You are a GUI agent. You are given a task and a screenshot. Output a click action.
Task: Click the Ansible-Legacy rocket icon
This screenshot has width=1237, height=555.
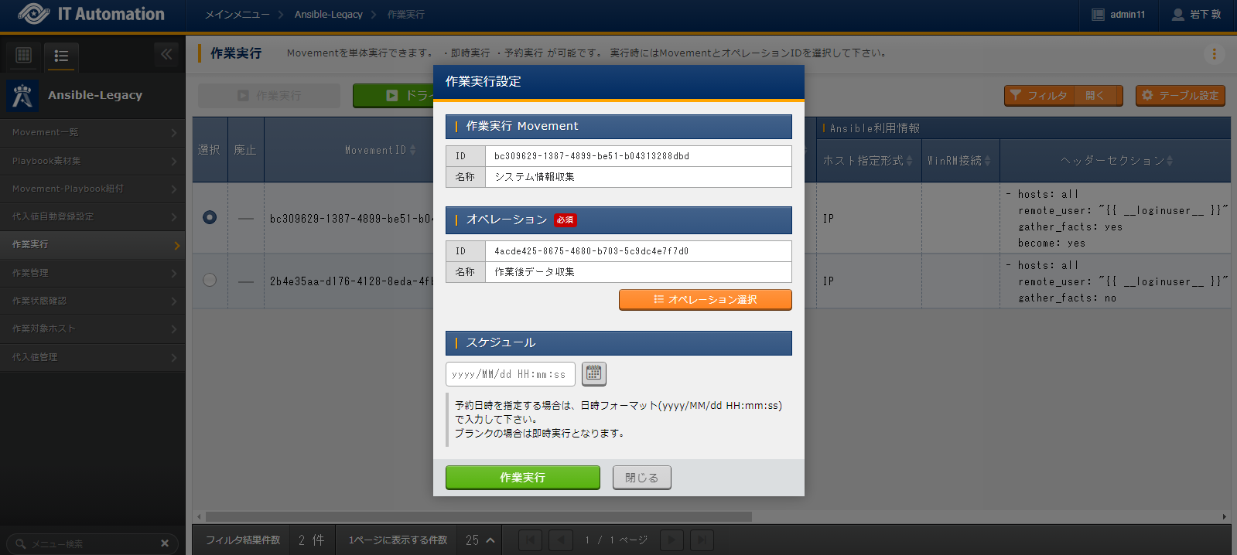(22, 96)
